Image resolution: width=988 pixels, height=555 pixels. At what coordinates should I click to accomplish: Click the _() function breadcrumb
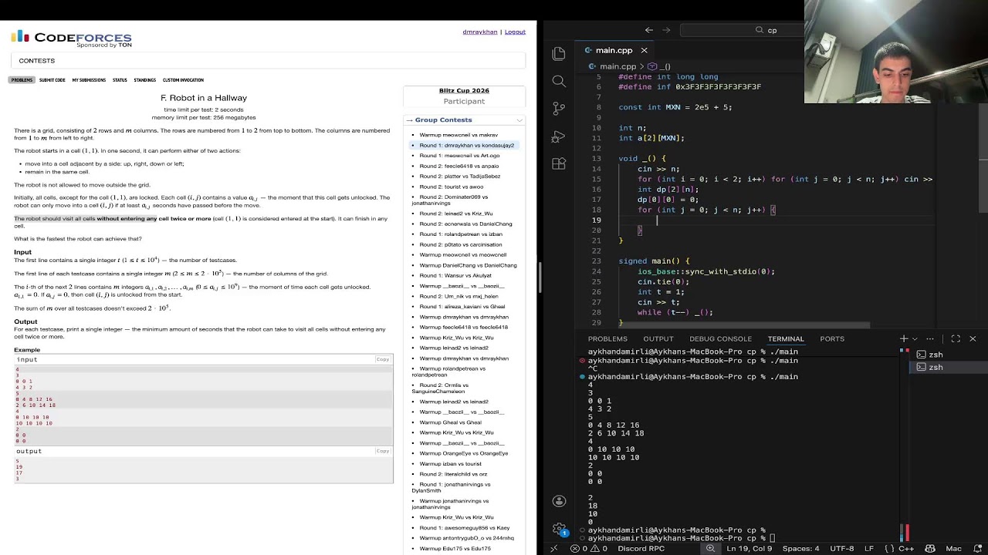click(659, 67)
